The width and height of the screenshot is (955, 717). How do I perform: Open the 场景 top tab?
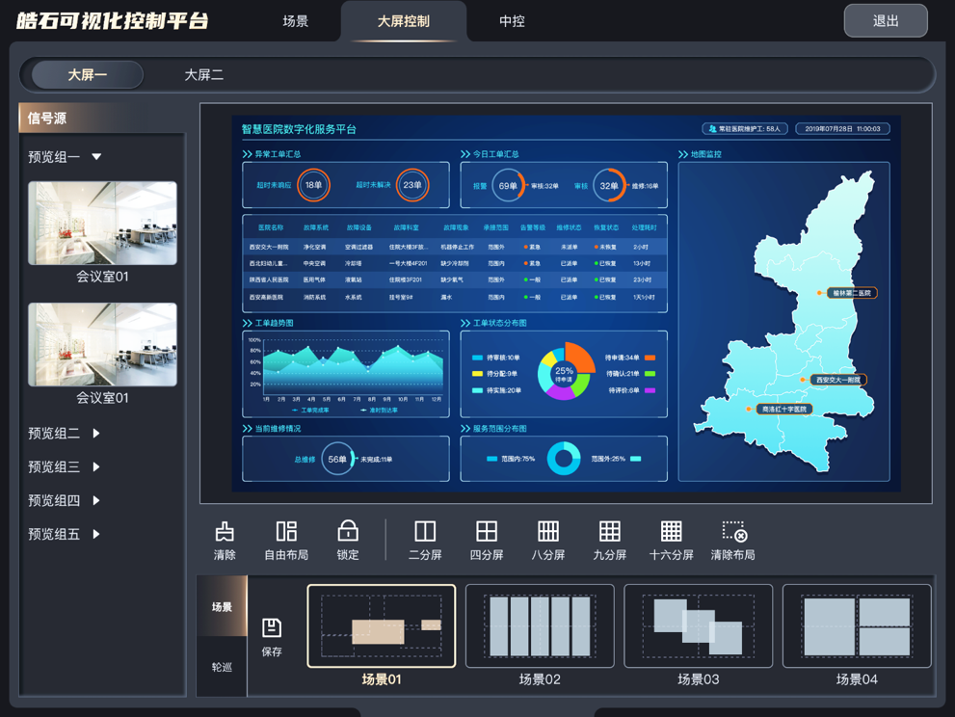pyautogui.click(x=296, y=21)
